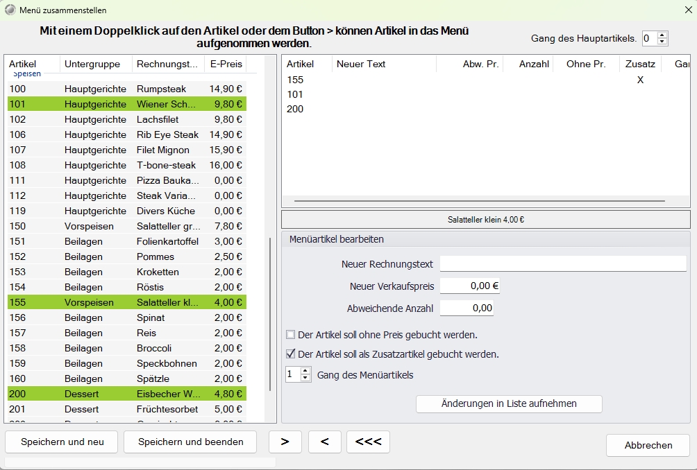Viewport: 697px width, 470px height.
Task: Decrease Gang des Menüartikels with down arrow
Action: click(x=305, y=378)
